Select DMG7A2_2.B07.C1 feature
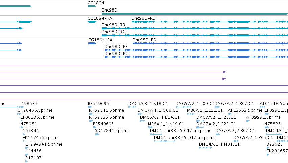This screenshot has width=288, height=163. point(218,134)
